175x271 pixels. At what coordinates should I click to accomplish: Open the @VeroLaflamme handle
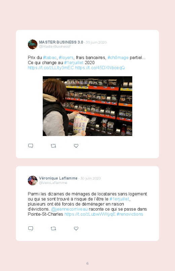[x=53, y=183]
